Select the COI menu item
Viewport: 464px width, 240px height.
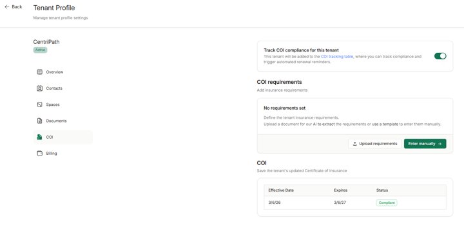[63, 137]
